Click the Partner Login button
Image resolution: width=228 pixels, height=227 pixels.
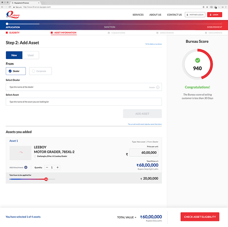click(x=195, y=15)
